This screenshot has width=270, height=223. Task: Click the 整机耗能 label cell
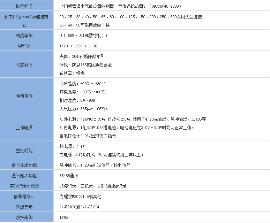[x=24, y=151]
